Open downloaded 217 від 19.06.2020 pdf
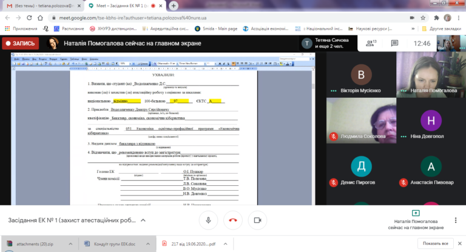This screenshot has width=466, height=252. coord(189,244)
